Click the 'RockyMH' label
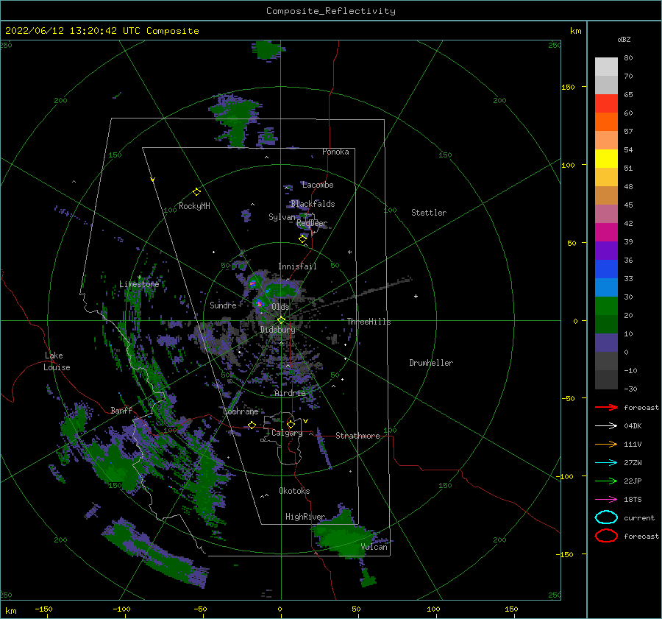The width and height of the screenshot is (662, 619). pos(194,206)
